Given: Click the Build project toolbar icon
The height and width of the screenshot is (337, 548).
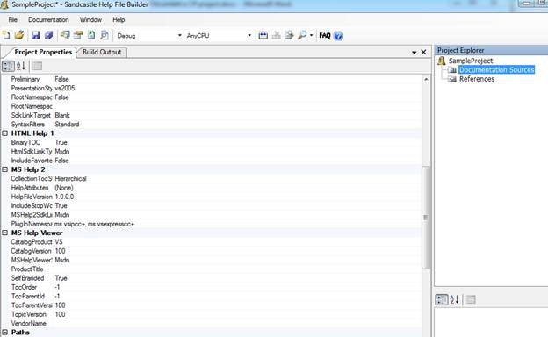Looking at the screenshot, I should (263, 36).
